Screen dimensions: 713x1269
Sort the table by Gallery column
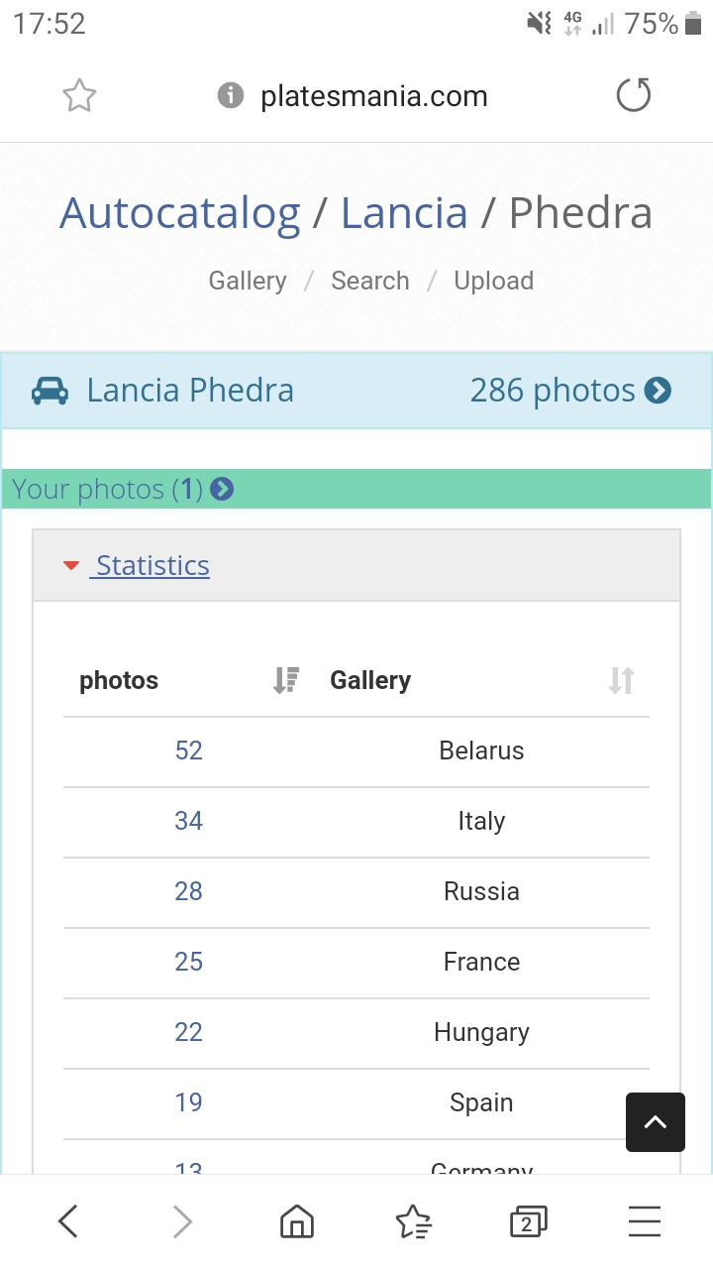coord(621,680)
